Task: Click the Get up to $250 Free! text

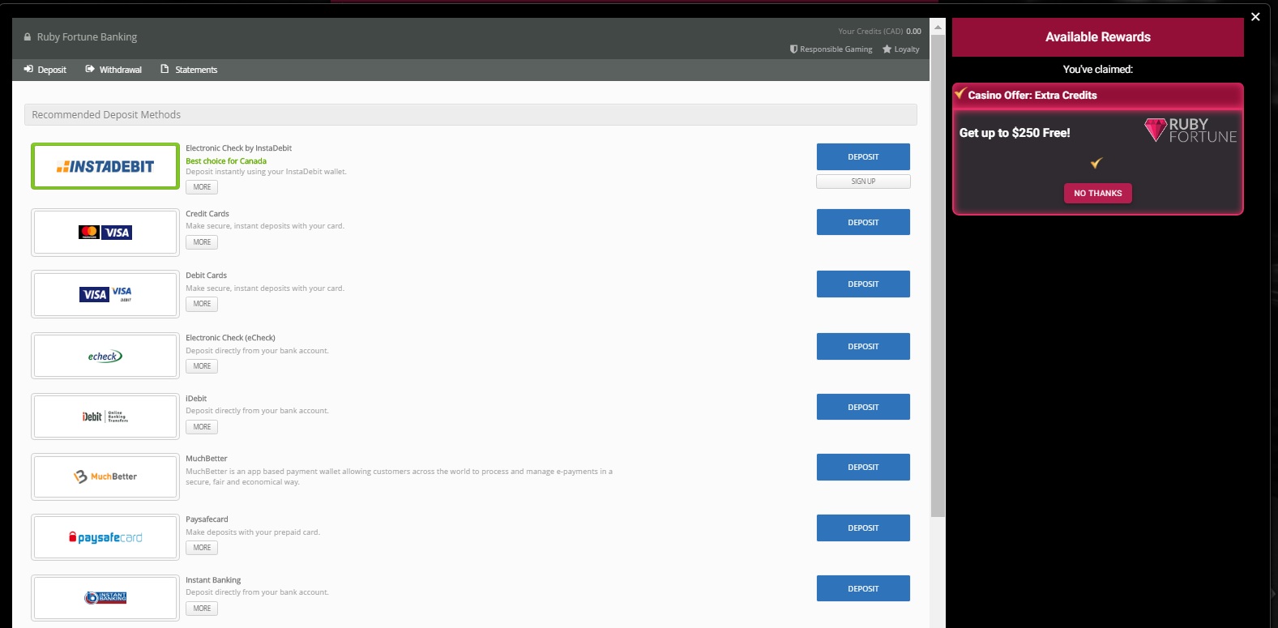Action: tap(1015, 133)
